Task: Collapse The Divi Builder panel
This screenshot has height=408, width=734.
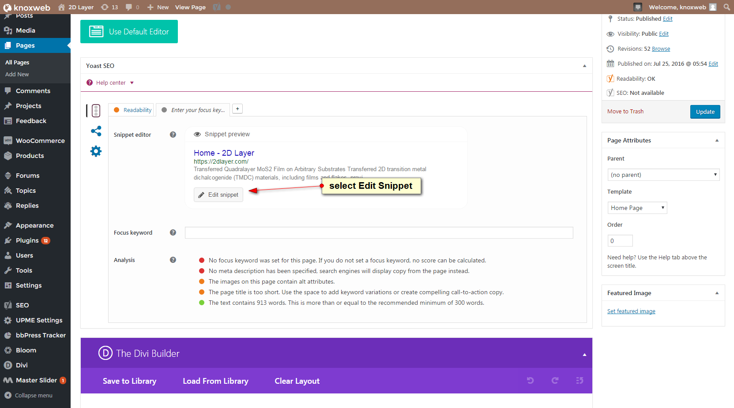Action: point(584,354)
